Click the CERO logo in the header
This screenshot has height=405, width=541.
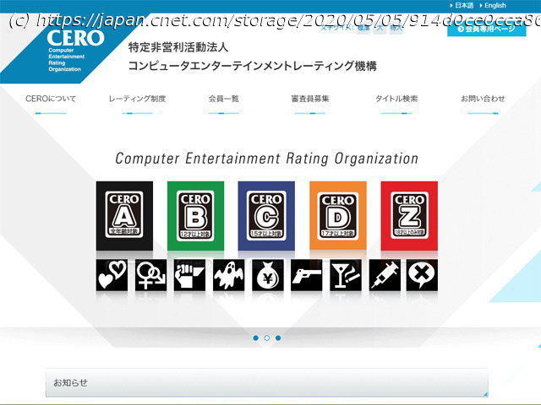point(75,50)
